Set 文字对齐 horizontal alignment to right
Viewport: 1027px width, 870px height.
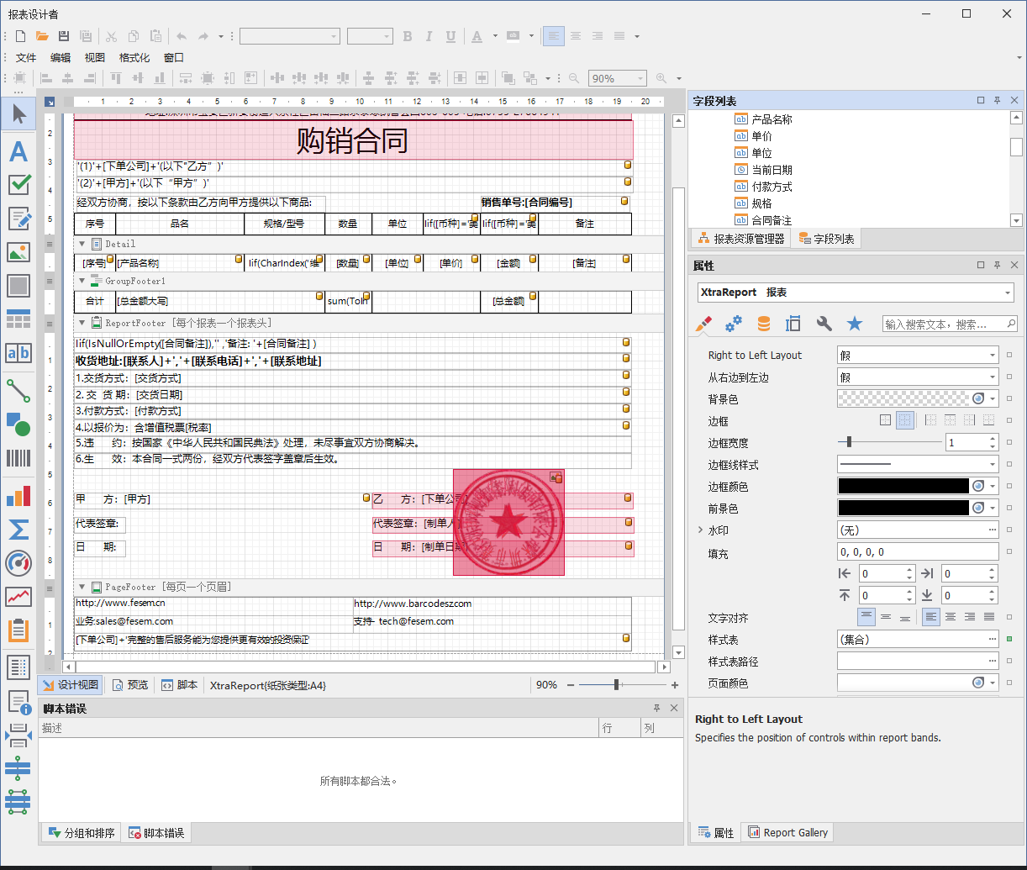pyautogui.click(x=970, y=617)
